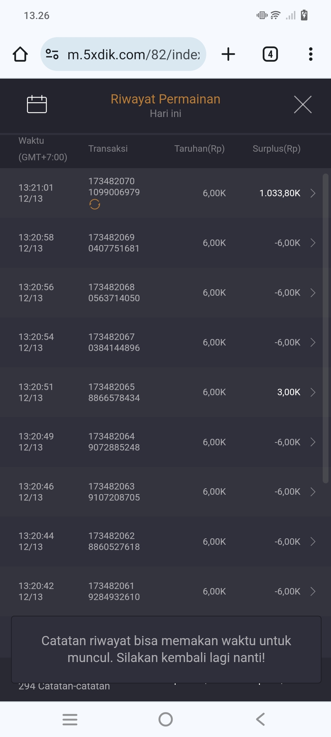
Task: Expand the 3,00K surplus row chevron
Action: [313, 392]
